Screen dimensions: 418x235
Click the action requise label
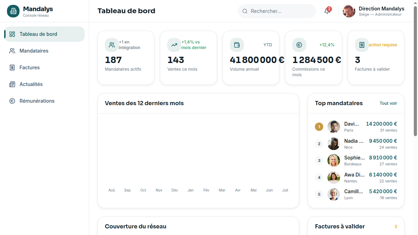coord(383,45)
